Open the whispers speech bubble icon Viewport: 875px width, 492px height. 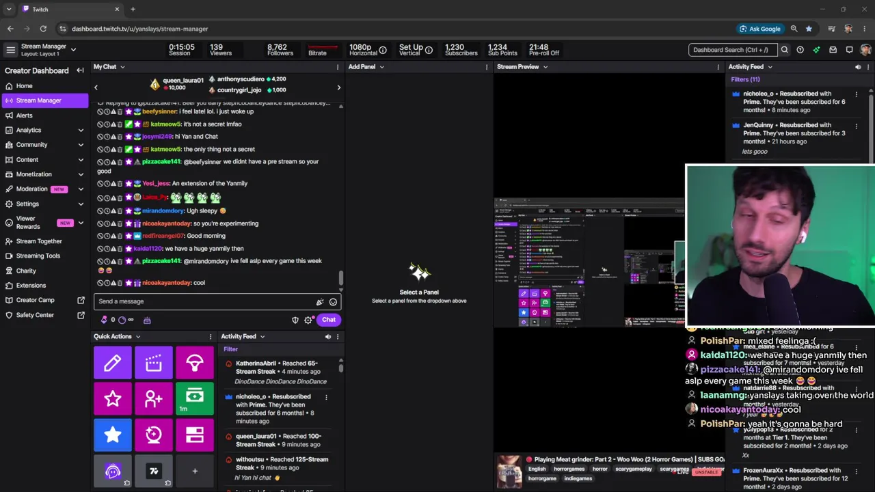pyautogui.click(x=849, y=50)
